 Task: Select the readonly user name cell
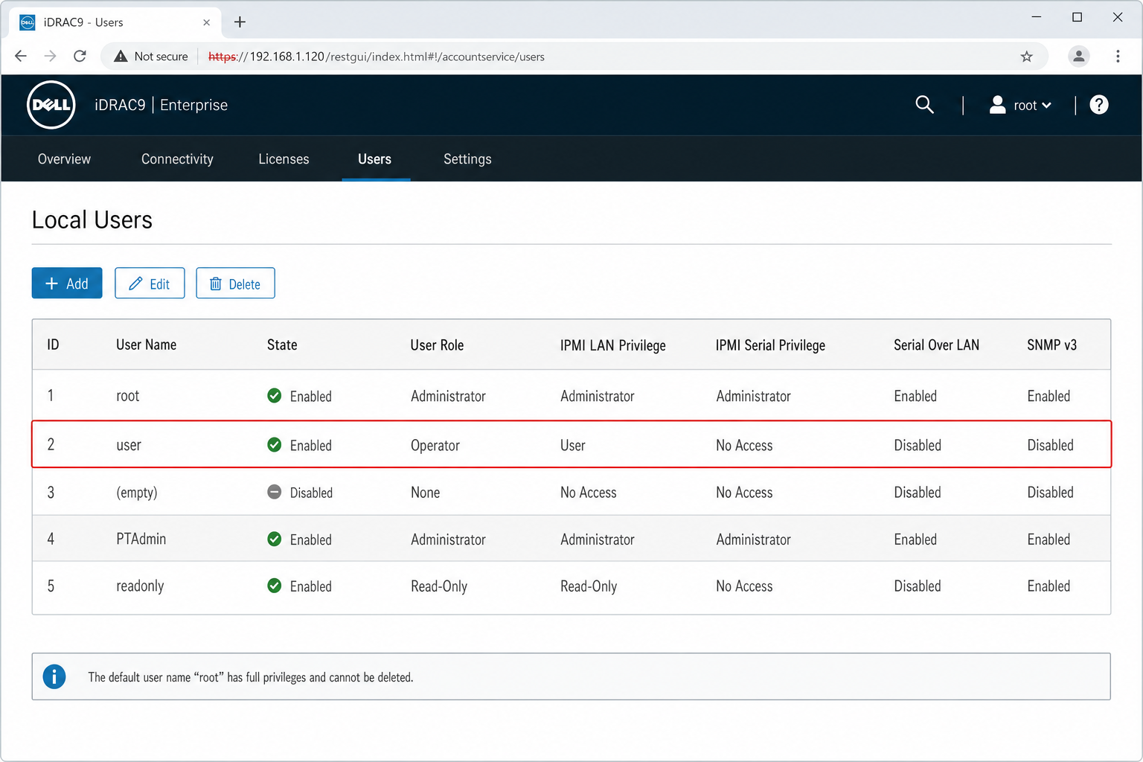click(140, 586)
